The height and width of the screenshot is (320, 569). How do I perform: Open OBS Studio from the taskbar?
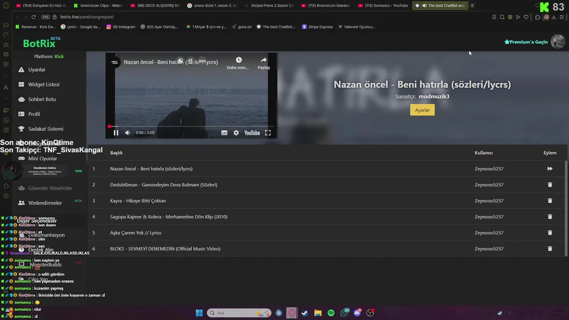click(x=370, y=313)
